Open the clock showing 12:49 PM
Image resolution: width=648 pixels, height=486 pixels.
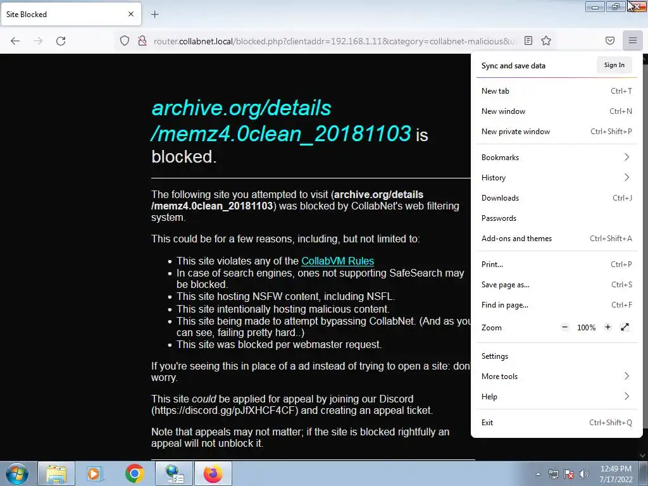616,474
